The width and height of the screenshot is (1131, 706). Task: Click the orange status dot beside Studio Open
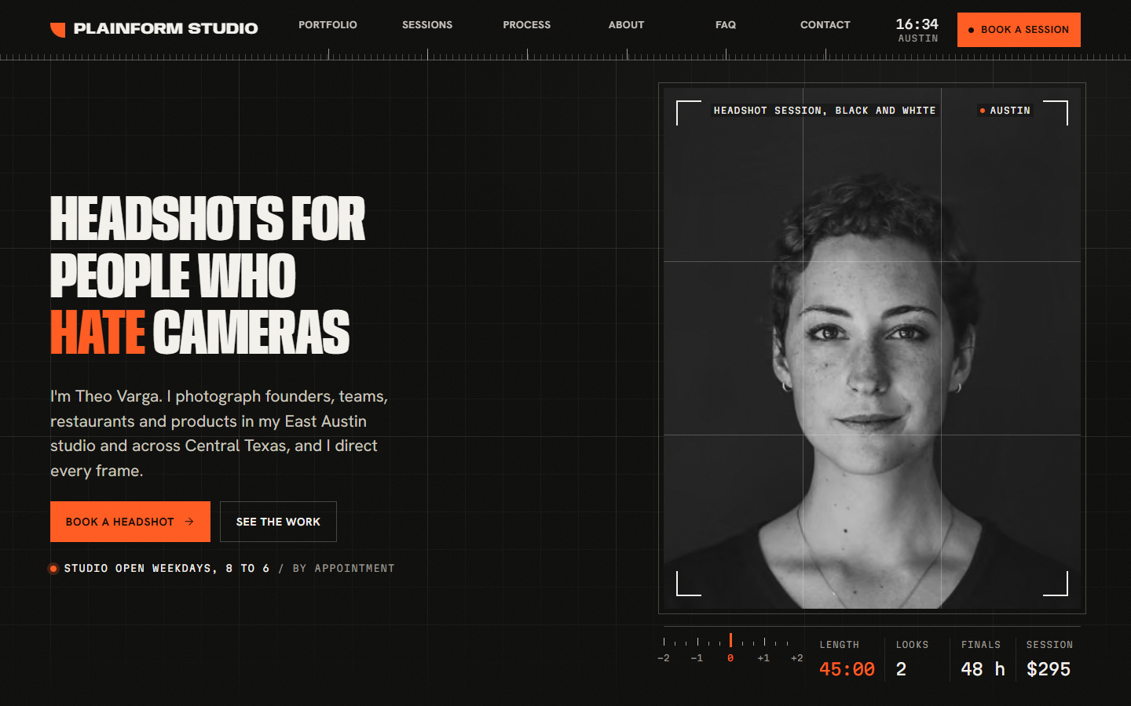coord(53,569)
